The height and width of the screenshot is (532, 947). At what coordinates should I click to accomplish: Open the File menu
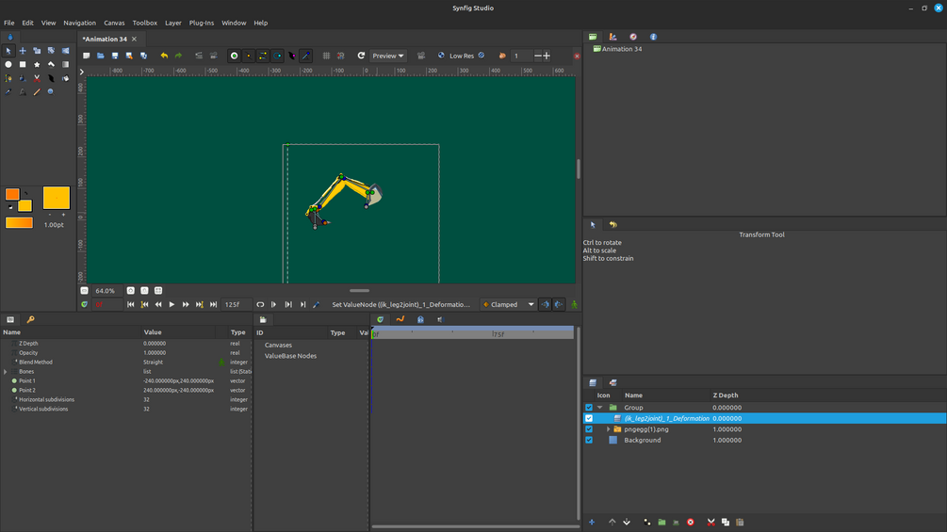pos(9,23)
